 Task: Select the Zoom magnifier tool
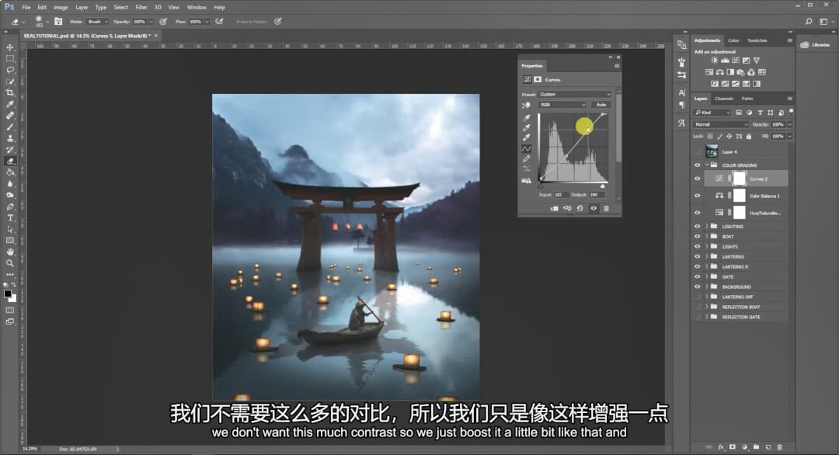[x=10, y=263]
